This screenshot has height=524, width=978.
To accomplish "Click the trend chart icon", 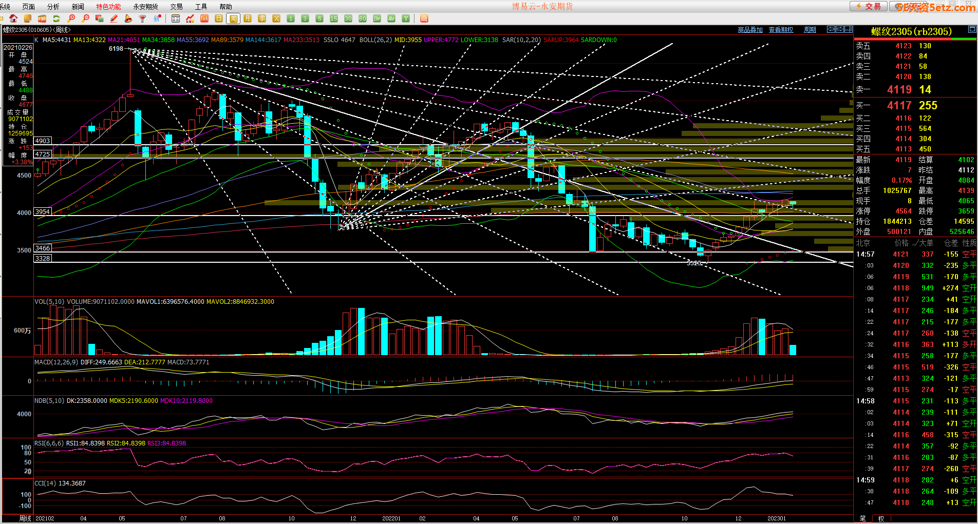I will coord(190,18).
